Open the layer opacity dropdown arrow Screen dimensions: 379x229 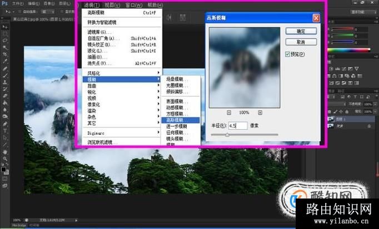pos(375,104)
